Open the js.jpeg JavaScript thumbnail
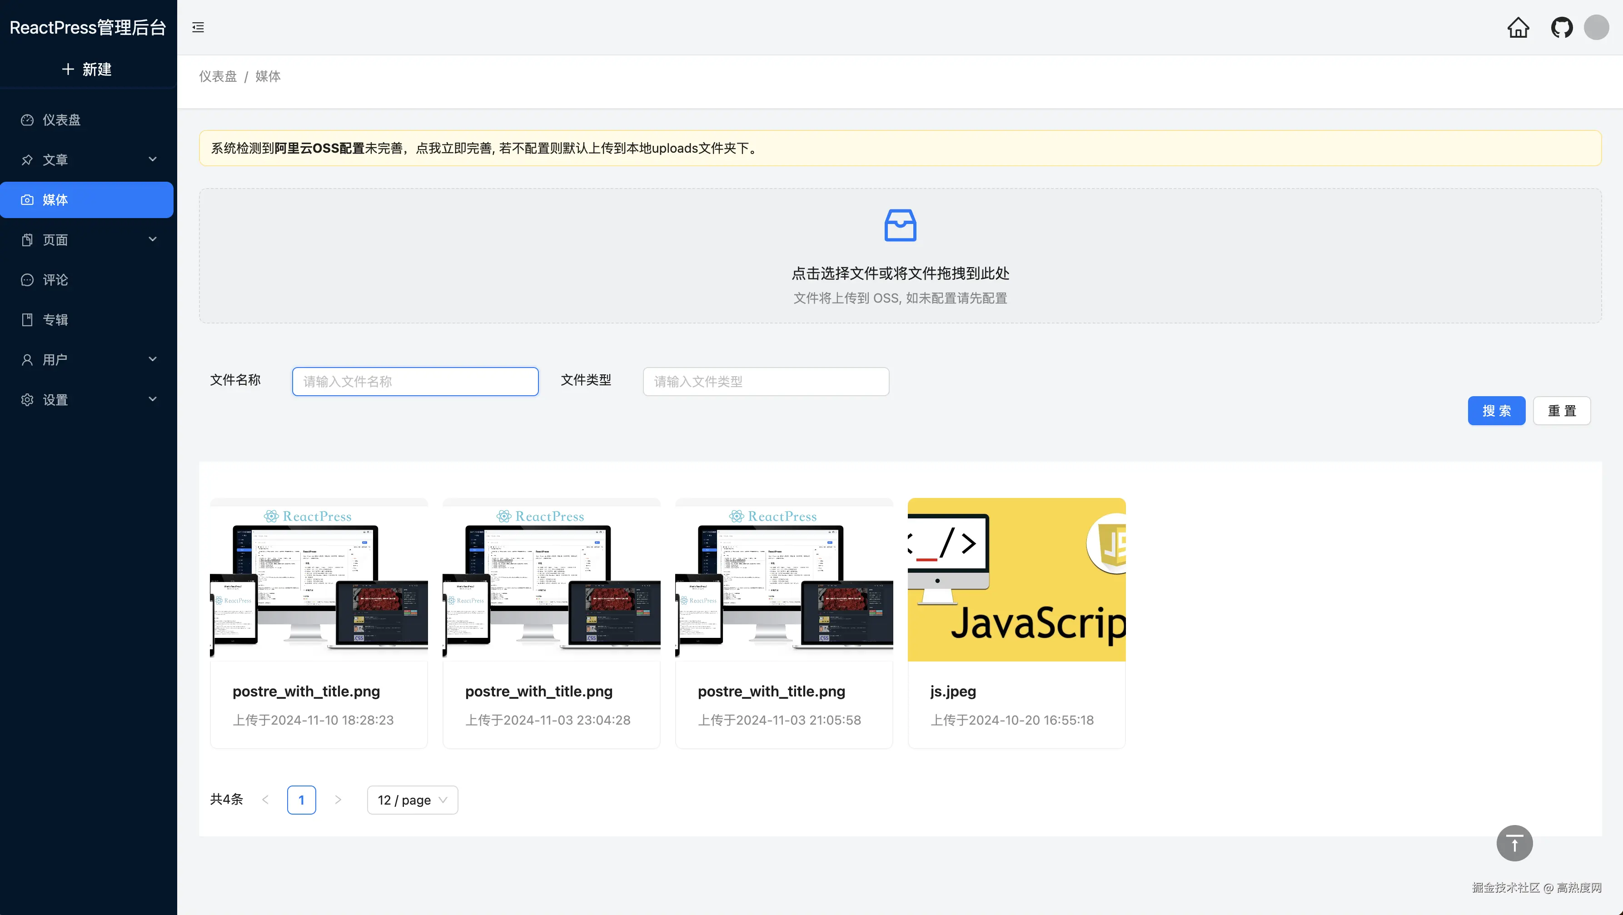The image size is (1623, 915). pyautogui.click(x=1016, y=579)
